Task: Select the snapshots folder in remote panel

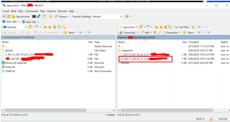Action: pyautogui.click(x=127, y=50)
